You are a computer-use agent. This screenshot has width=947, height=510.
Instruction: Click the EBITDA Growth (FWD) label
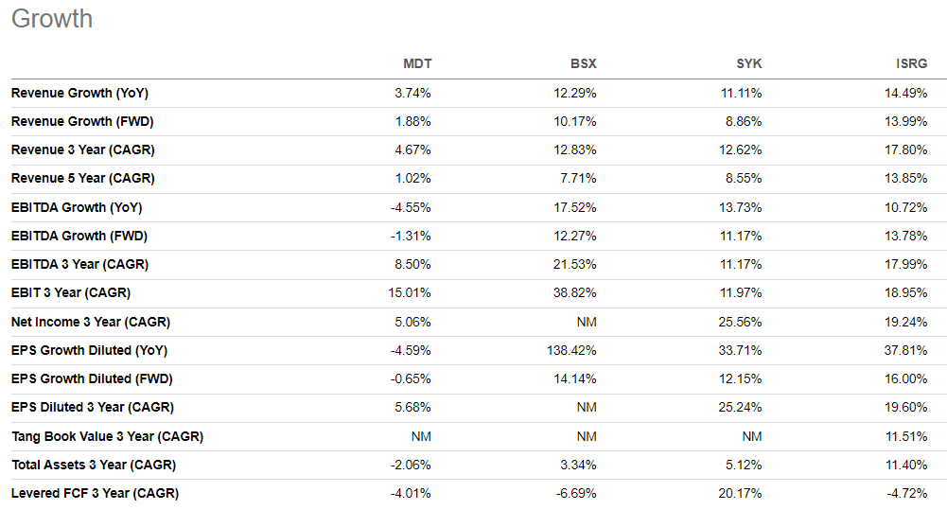(x=79, y=236)
